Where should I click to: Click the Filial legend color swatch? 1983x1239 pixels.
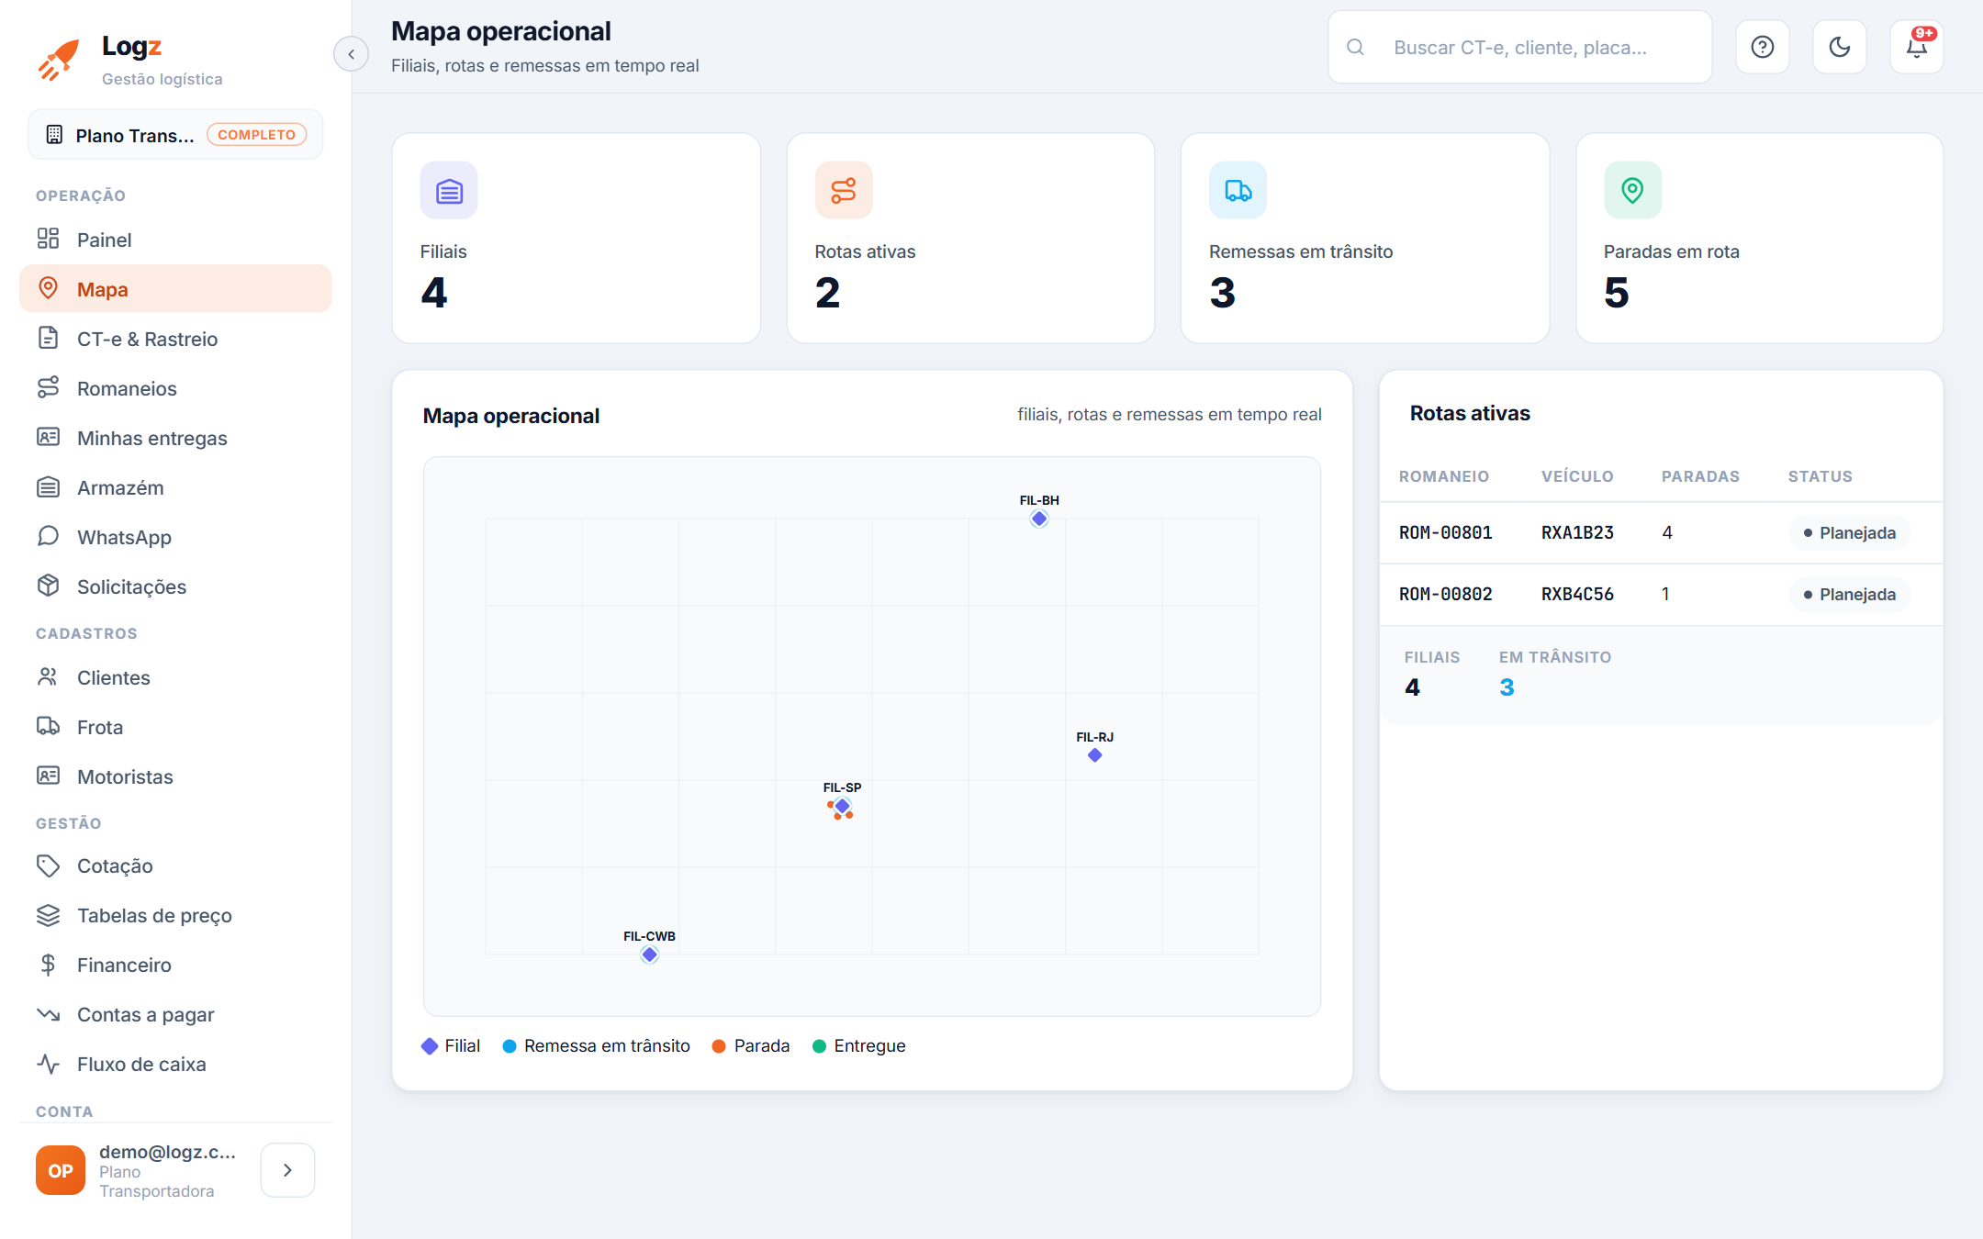click(x=429, y=1046)
